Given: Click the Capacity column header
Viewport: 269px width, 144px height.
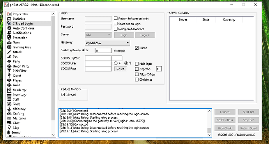Looking at the screenshot, I should [229, 20].
